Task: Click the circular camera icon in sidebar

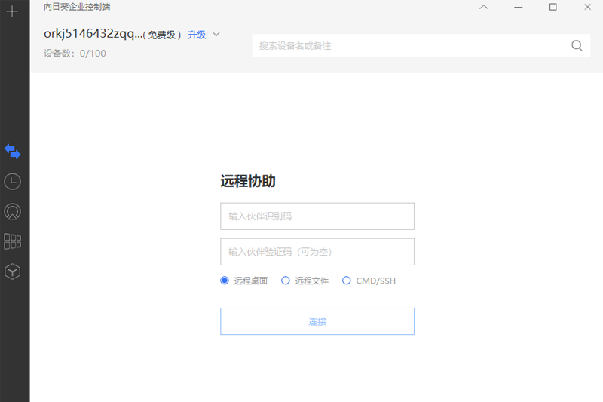Action: [x=12, y=211]
